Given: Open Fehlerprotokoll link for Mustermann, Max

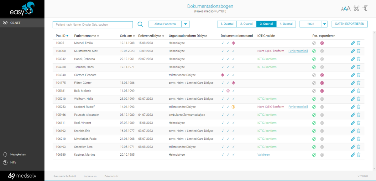Looking at the screenshot, I should coord(298,51).
